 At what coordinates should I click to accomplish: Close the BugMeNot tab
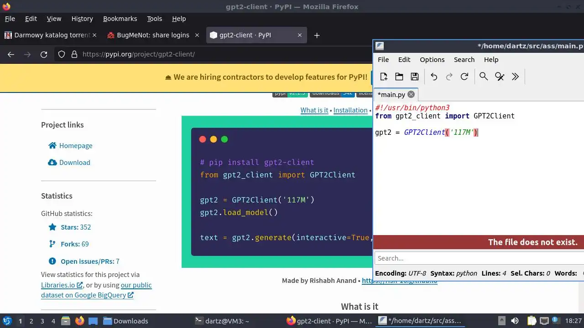[197, 35]
